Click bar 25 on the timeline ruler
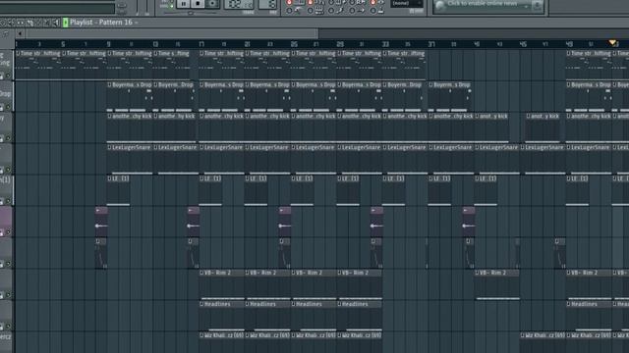 [294, 44]
